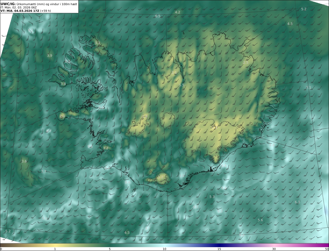The width and height of the screenshot is (329, 251).
Task: Click the 5.3 value label
Action: tap(212, 197)
